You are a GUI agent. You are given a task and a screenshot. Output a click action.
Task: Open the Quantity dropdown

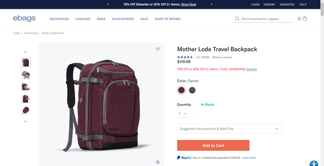tap(183, 113)
